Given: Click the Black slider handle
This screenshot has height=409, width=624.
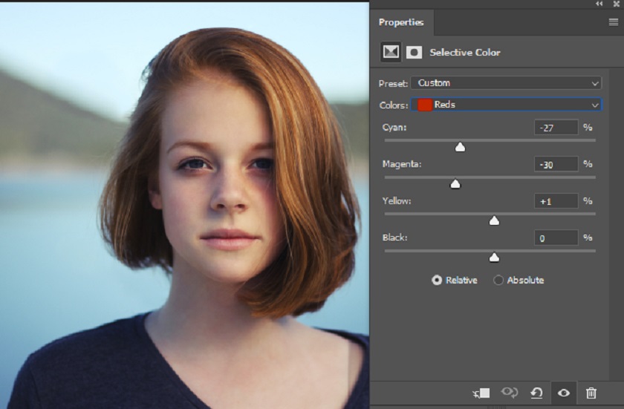Looking at the screenshot, I should pyautogui.click(x=494, y=258).
